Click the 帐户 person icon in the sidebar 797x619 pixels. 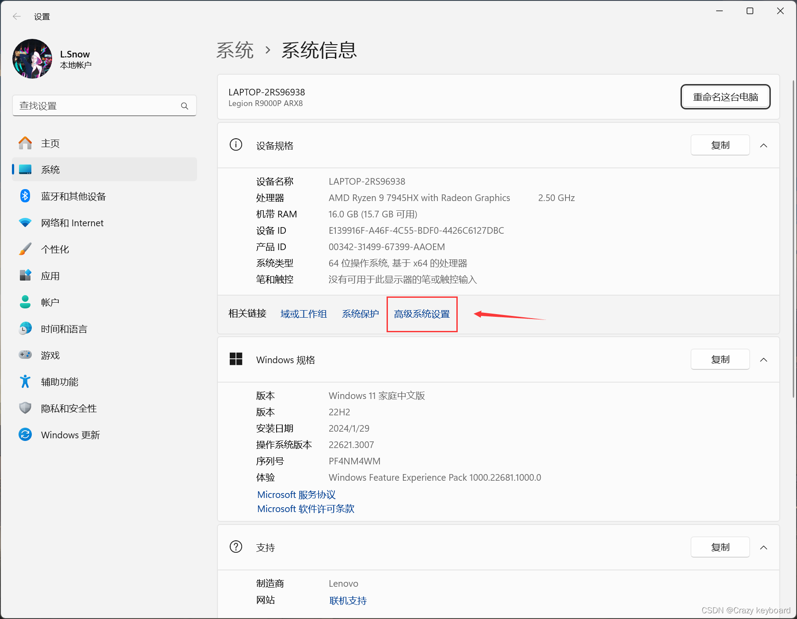tap(25, 302)
